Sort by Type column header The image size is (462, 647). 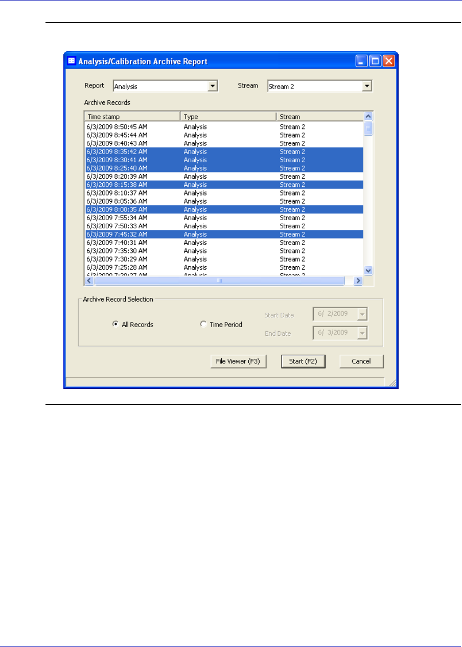point(228,117)
